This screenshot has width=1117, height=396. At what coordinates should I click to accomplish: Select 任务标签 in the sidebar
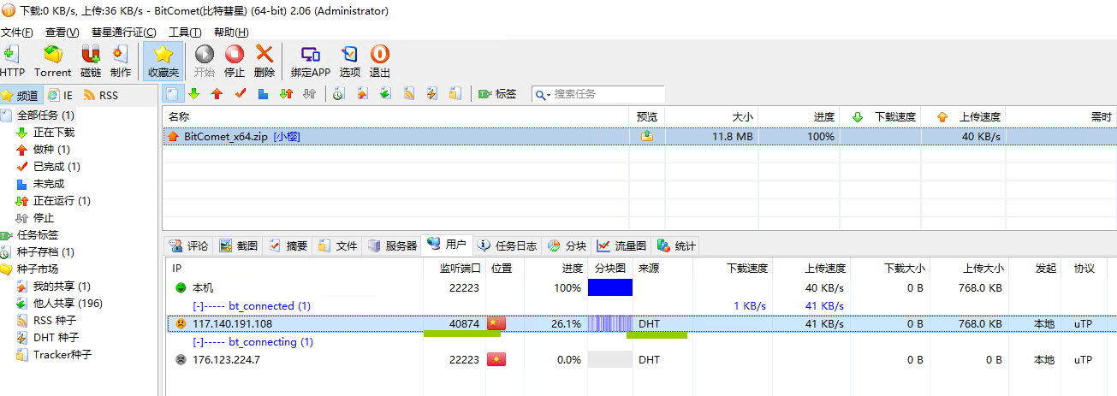click(38, 235)
